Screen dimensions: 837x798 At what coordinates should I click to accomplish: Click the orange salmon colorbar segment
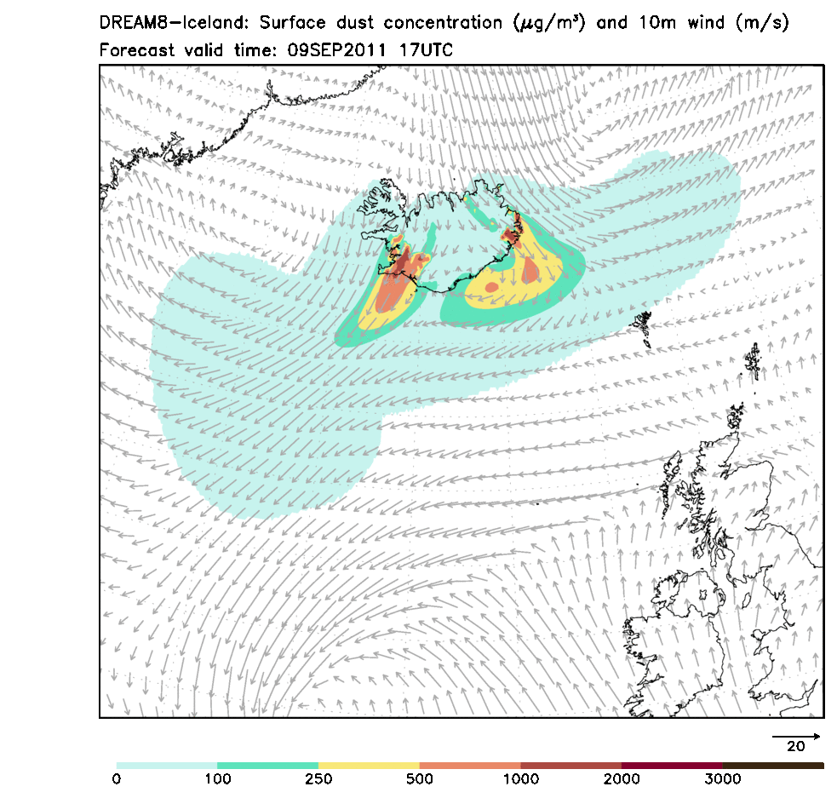pos(470,766)
